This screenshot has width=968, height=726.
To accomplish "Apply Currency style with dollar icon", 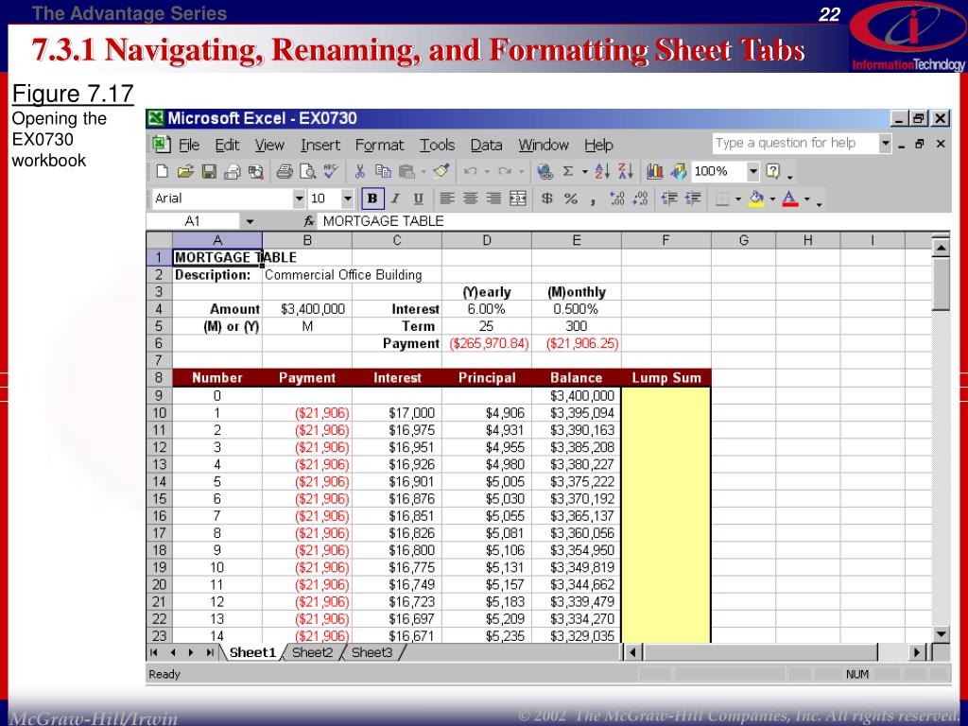I will click(546, 199).
